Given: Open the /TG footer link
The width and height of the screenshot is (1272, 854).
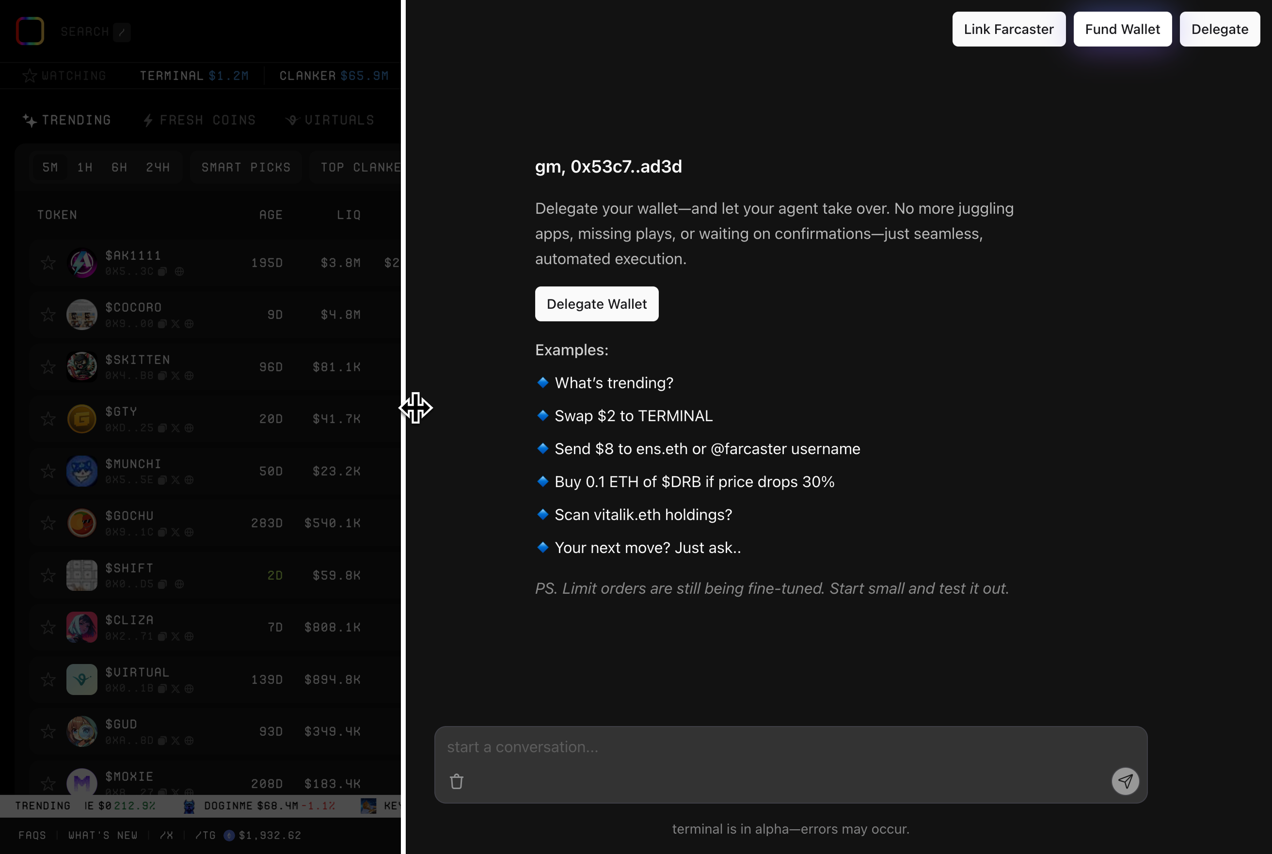Looking at the screenshot, I should (x=206, y=835).
